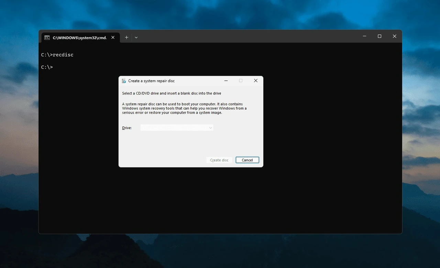The height and width of the screenshot is (268, 440).
Task: Open the Drive selection dropdown
Action: [177, 128]
